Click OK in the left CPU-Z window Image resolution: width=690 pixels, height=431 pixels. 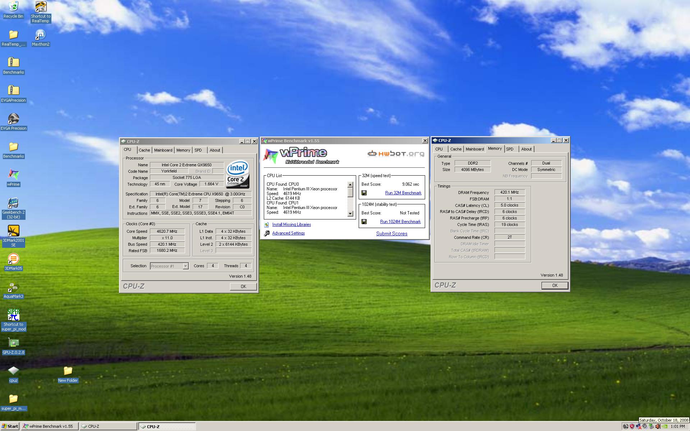tap(243, 286)
